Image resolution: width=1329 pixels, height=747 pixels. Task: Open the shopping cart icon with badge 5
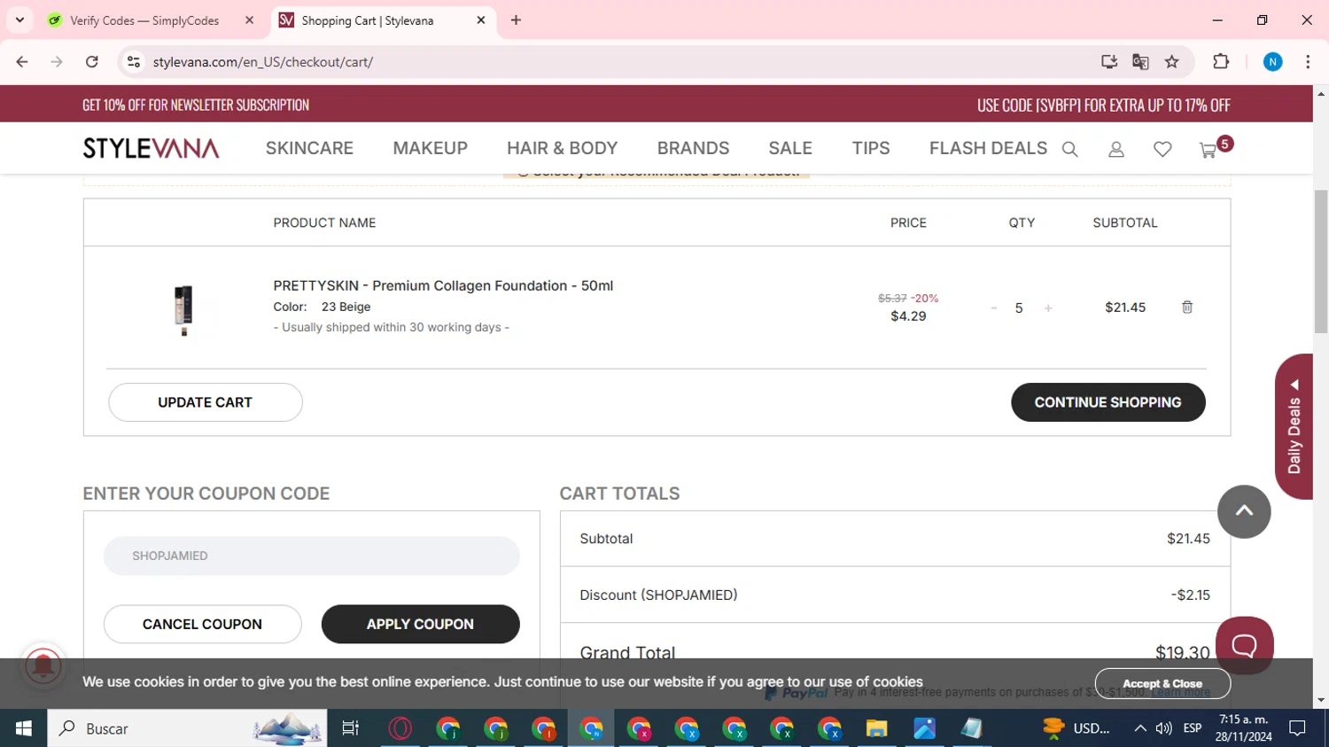[1215, 148]
